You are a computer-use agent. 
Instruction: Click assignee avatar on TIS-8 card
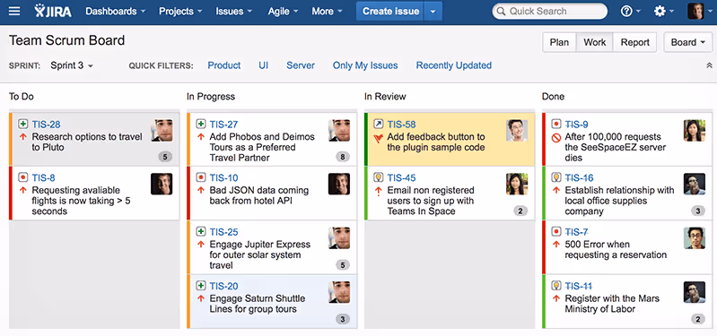point(162,184)
